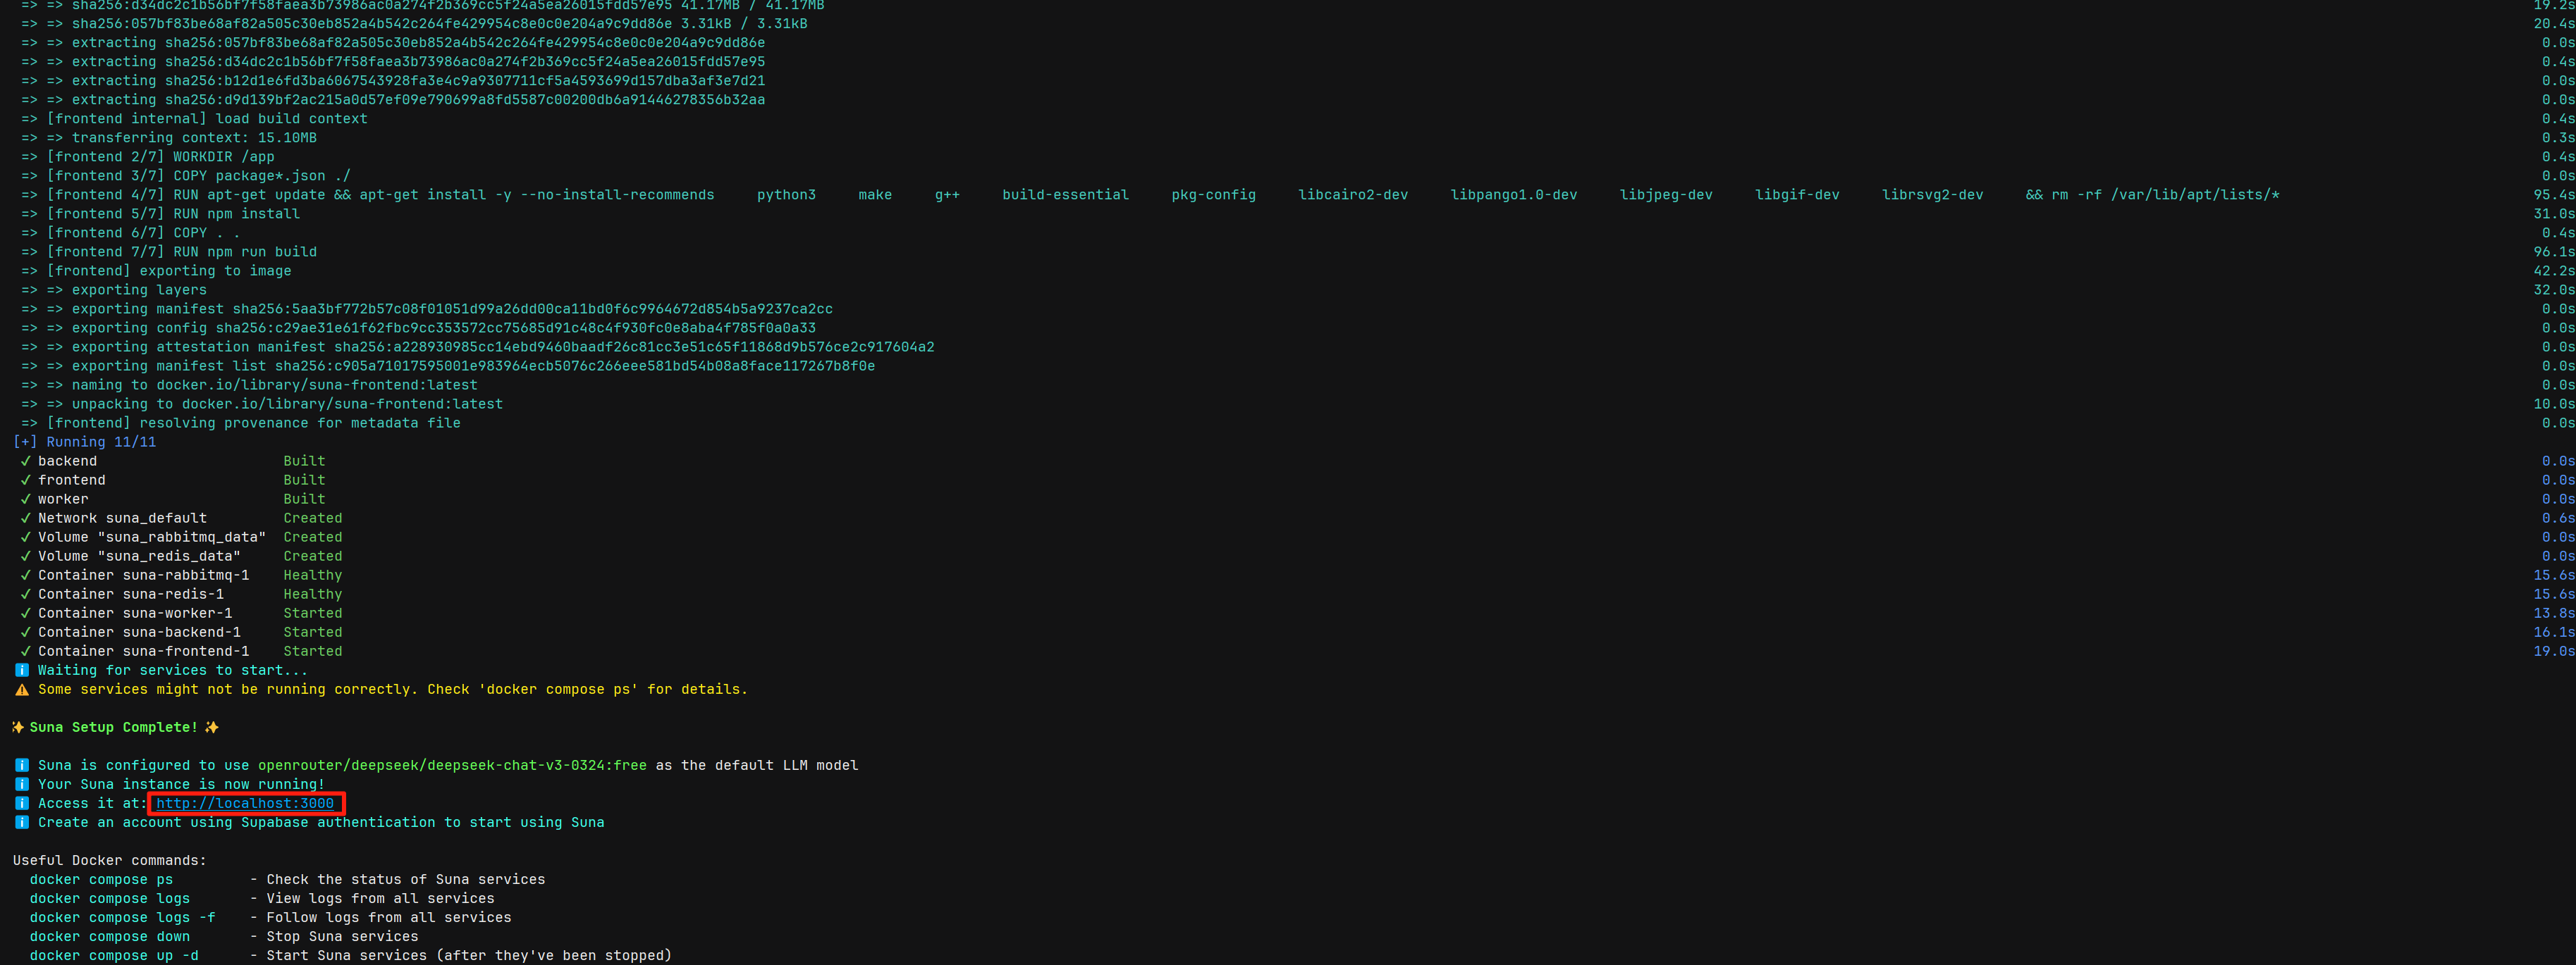Click the '[+] Running 11/11' status line
The width and height of the screenshot is (2576, 965).
(85, 442)
